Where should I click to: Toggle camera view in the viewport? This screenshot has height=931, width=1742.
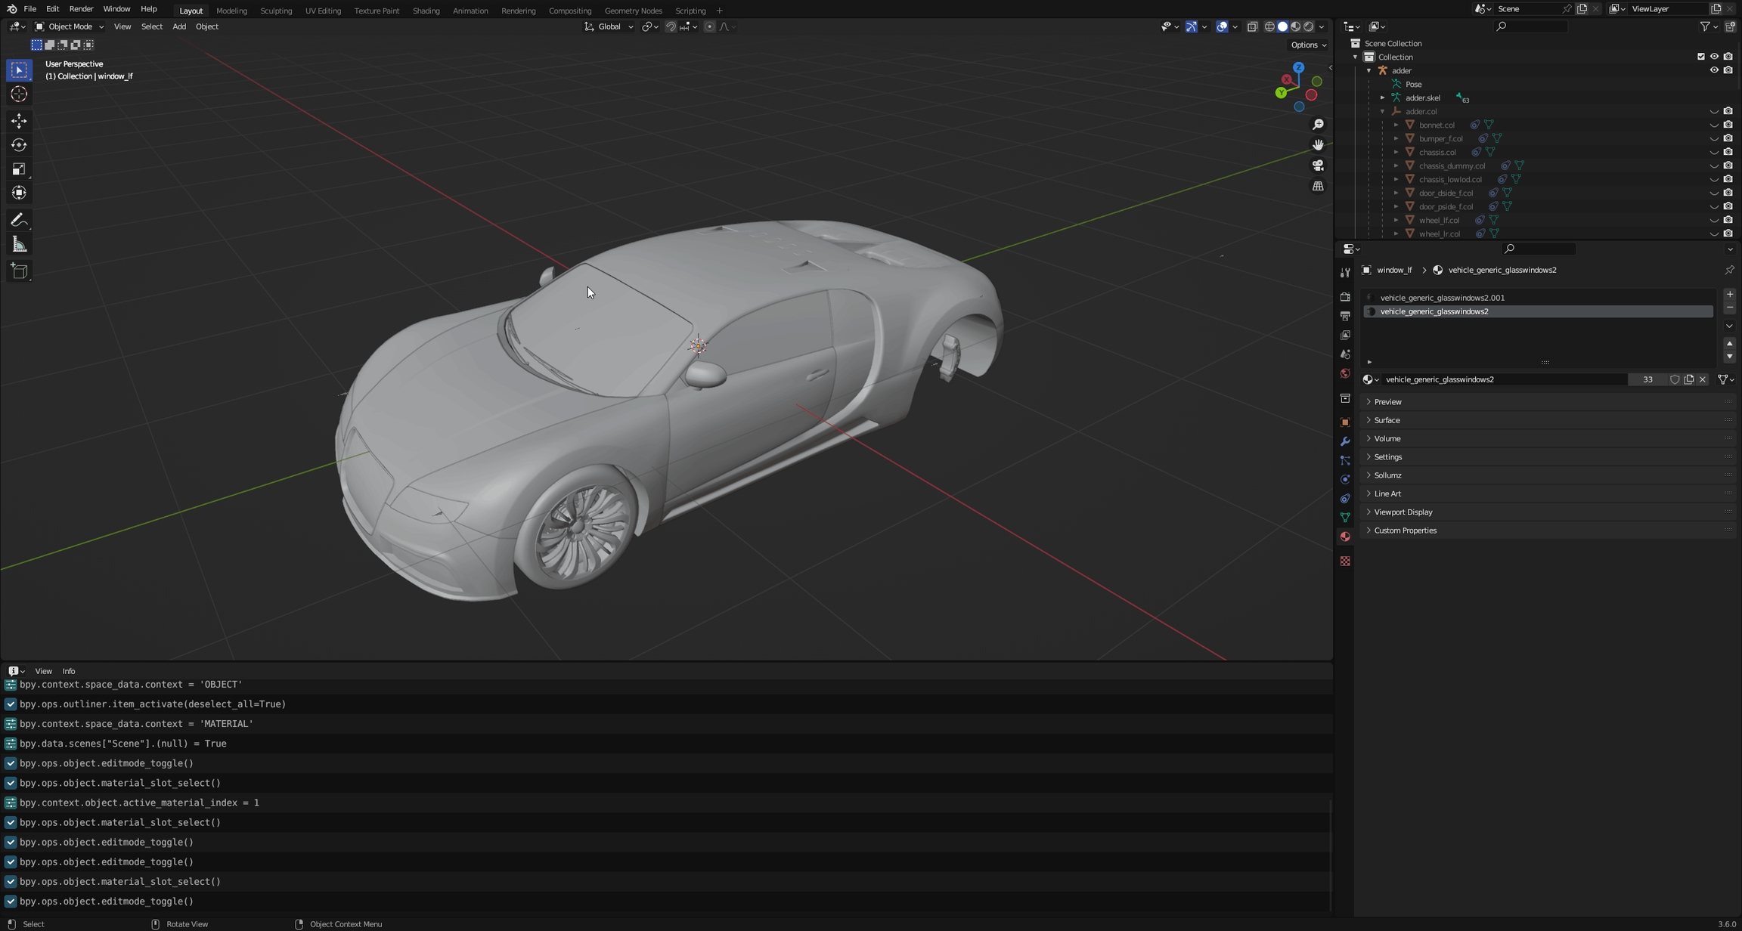click(x=1318, y=165)
